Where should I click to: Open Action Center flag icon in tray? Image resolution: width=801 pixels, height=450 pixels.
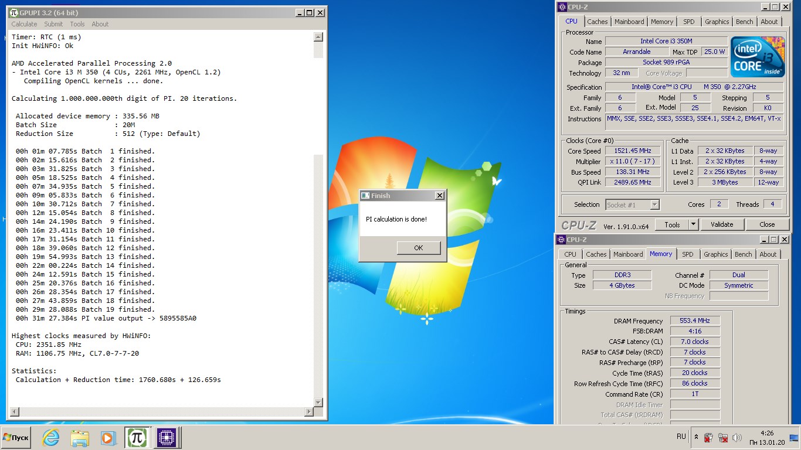pyautogui.click(x=708, y=438)
